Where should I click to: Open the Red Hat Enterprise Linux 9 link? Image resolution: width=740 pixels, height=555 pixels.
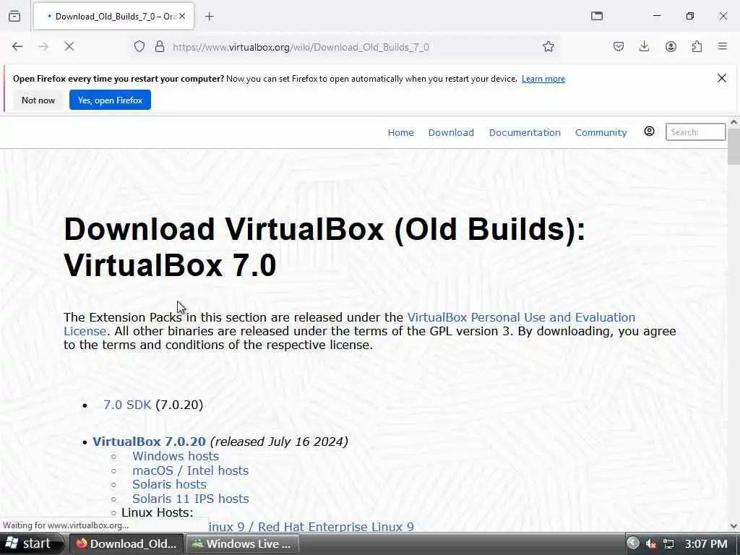coord(311,527)
